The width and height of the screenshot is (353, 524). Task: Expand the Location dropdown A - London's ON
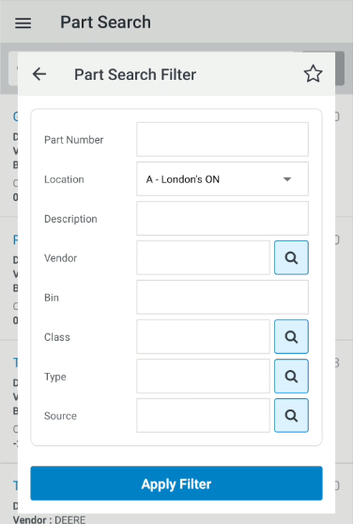(x=223, y=179)
